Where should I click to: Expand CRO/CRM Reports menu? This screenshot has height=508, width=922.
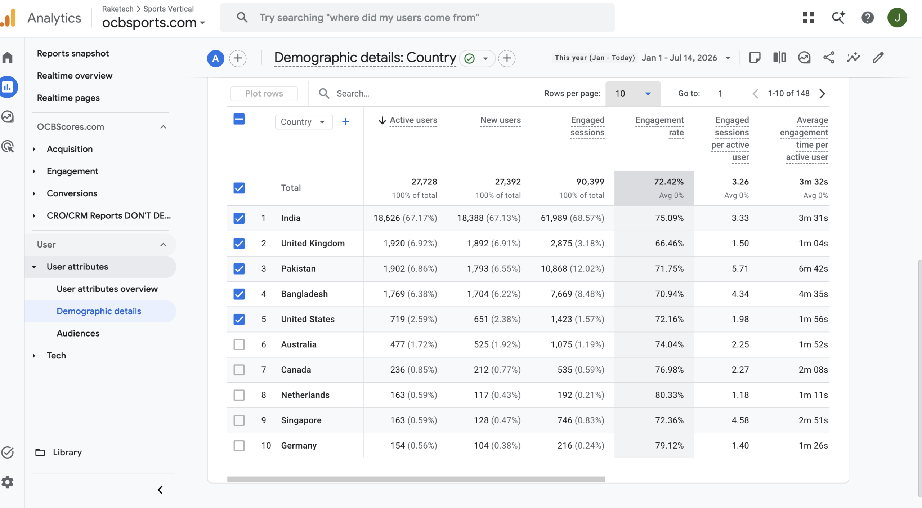click(34, 216)
